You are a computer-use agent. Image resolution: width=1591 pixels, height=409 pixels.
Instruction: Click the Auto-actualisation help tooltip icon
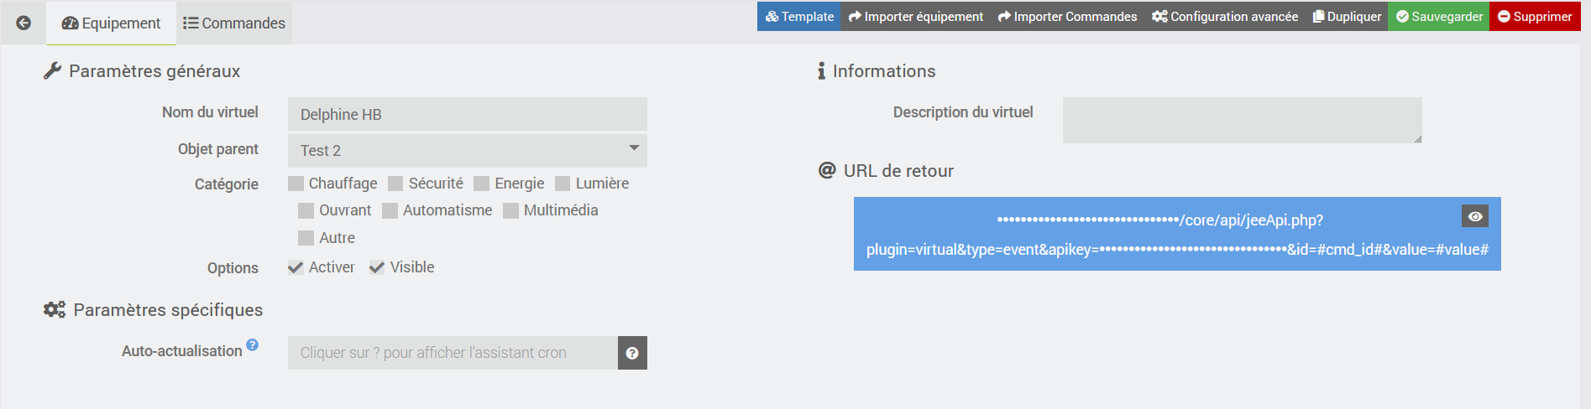point(253,344)
